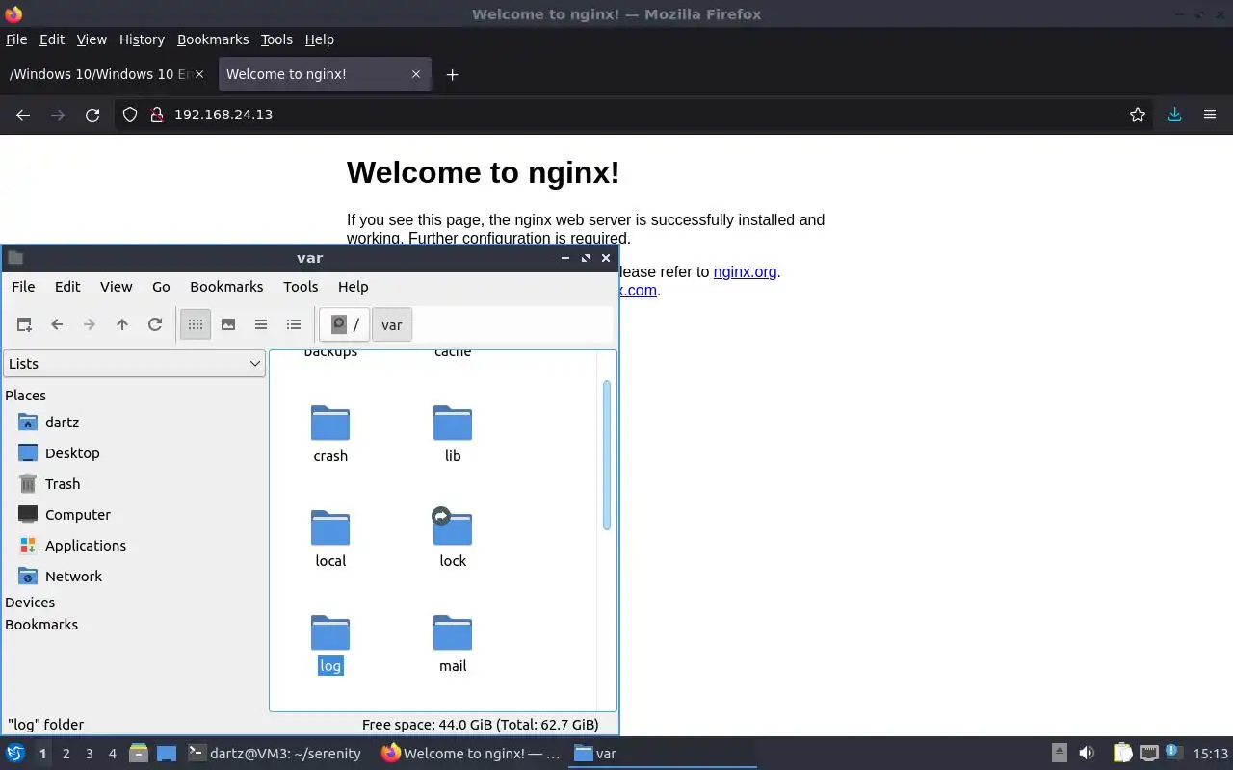Close the 'Welcome to nginx!' tab
This screenshot has width=1233, height=770.
pyautogui.click(x=416, y=74)
